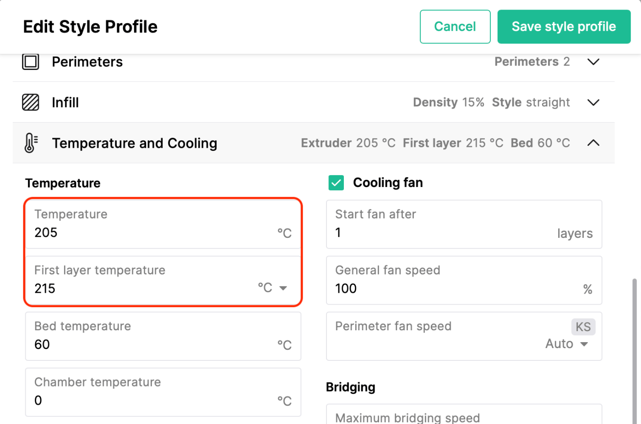Click the Edit Style Profile title
The width and height of the screenshot is (641, 424).
[90, 27]
